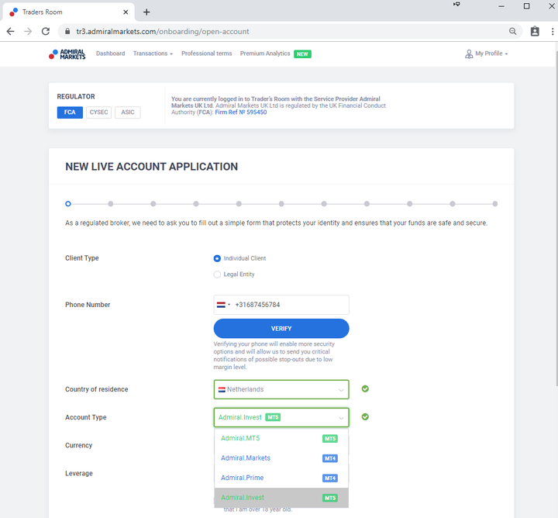Collapse the Account Type dropdown

click(x=281, y=417)
